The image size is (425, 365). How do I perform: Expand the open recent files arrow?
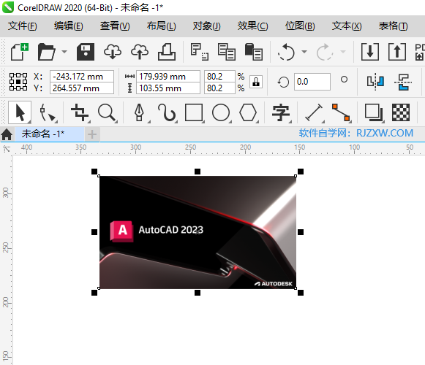(64, 51)
